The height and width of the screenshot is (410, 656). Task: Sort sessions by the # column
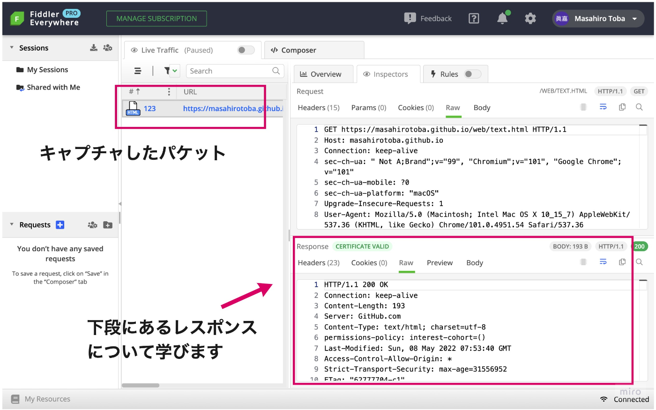click(134, 92)
